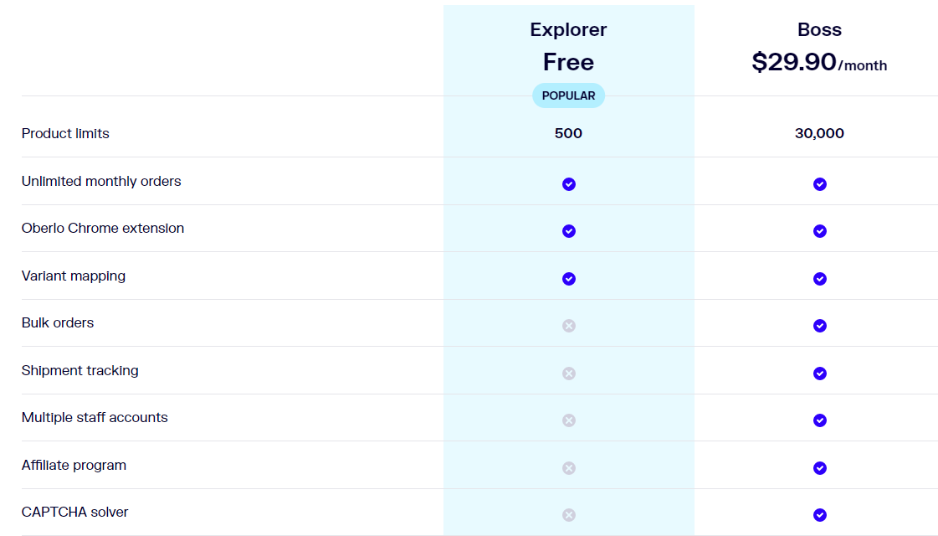Click Boss checkmark for Shipment tracking
The height and width of the screenshot is (536, 938).
pyautogui.click(x=820, y=374)
